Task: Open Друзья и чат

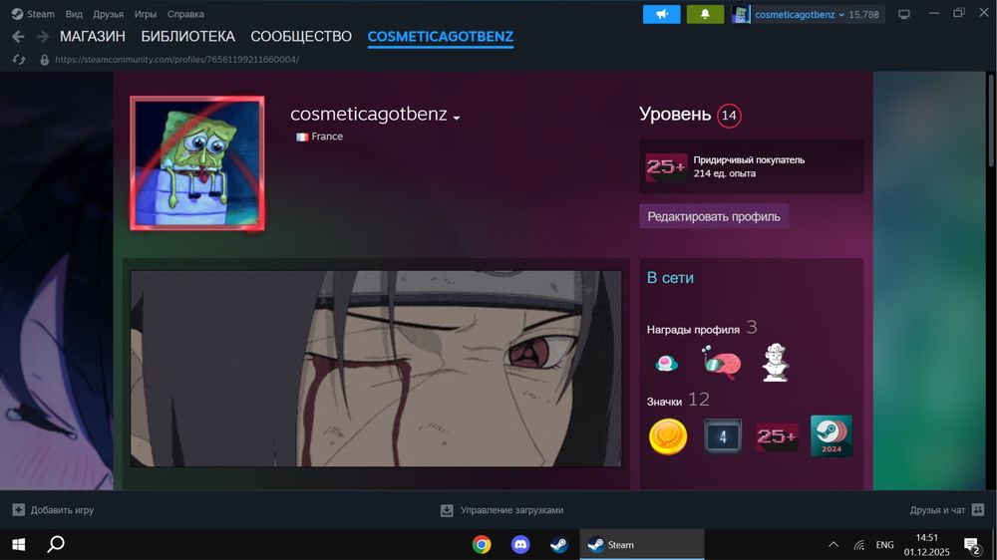Action: 937,510
